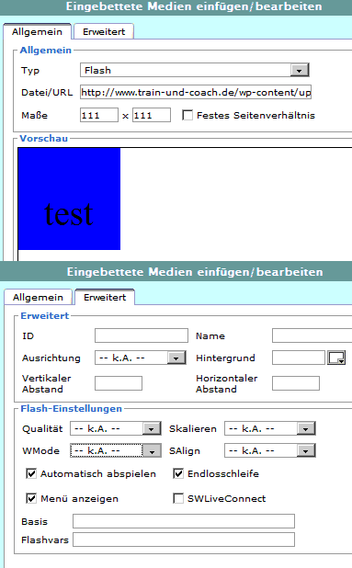Uncheck Automatisch abspielen checkbox

point(31,473)
